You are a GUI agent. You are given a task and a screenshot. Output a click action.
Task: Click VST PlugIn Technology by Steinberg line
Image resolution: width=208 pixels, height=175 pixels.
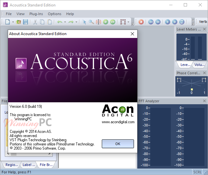(x=38, y=140)
